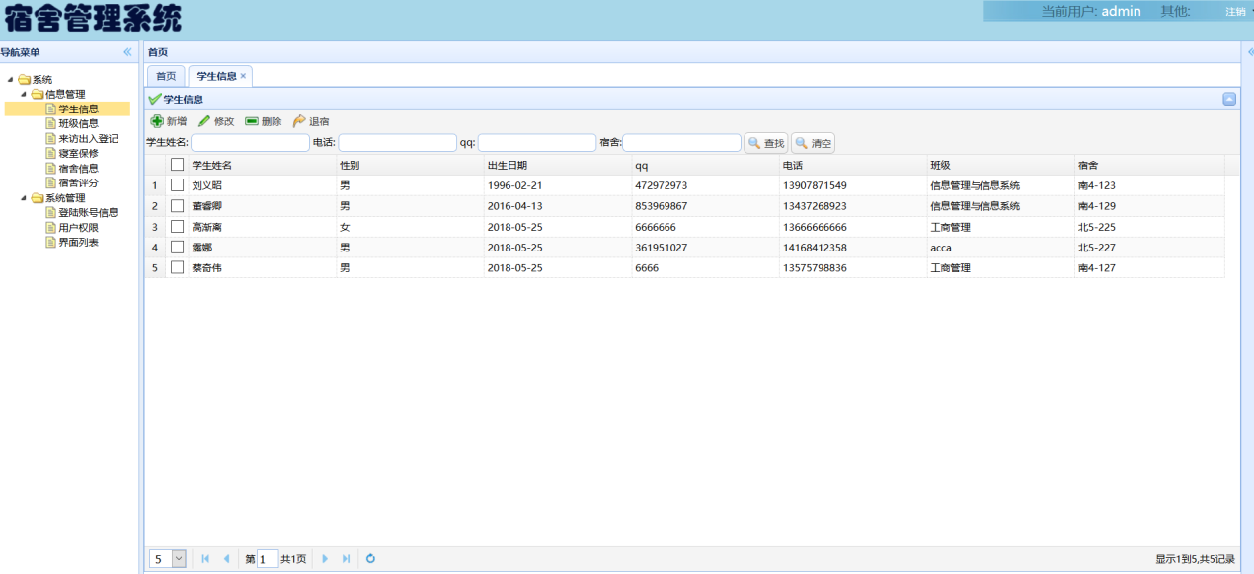This screenshot has height=574, width=1254.
Task: Switch to the 首页 tab
Action: click(x=166, y=76)
